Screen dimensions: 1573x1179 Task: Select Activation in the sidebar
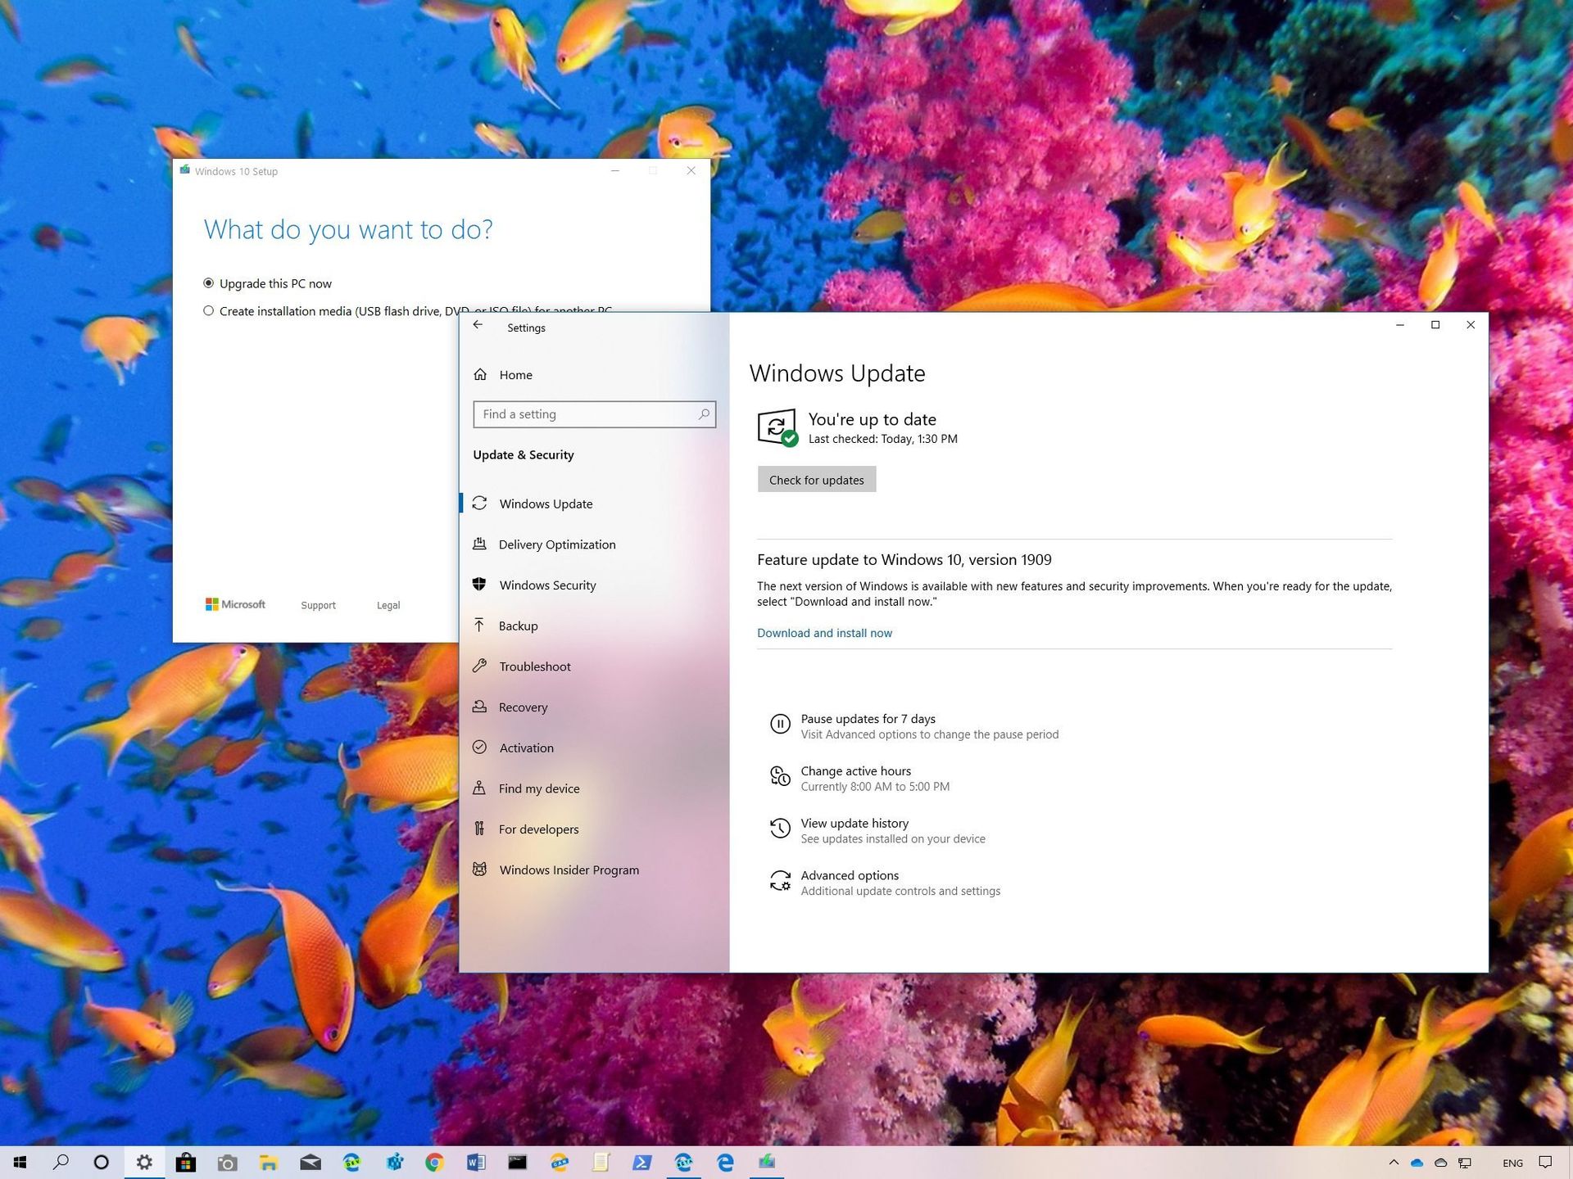click(525, 748)
